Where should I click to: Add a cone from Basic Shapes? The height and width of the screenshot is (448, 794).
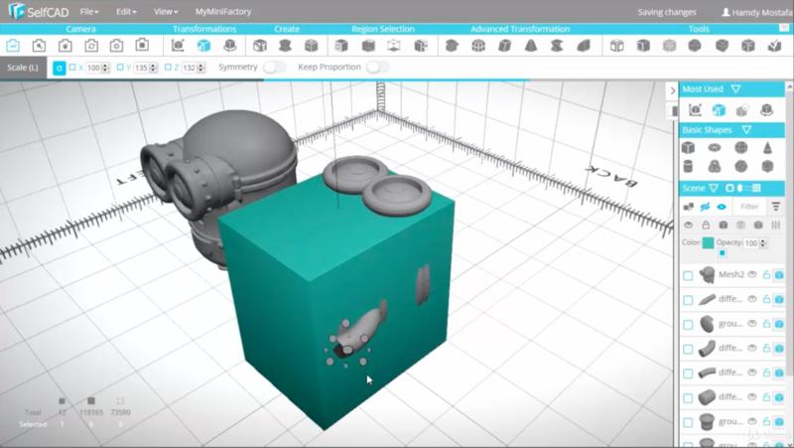(x=767, y=147)
